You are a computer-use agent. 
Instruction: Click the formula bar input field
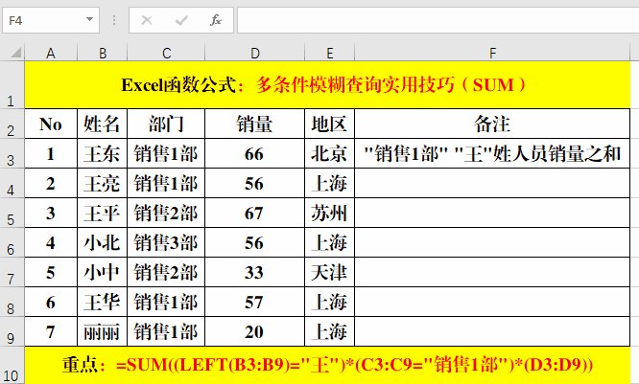tap(438, 20)
